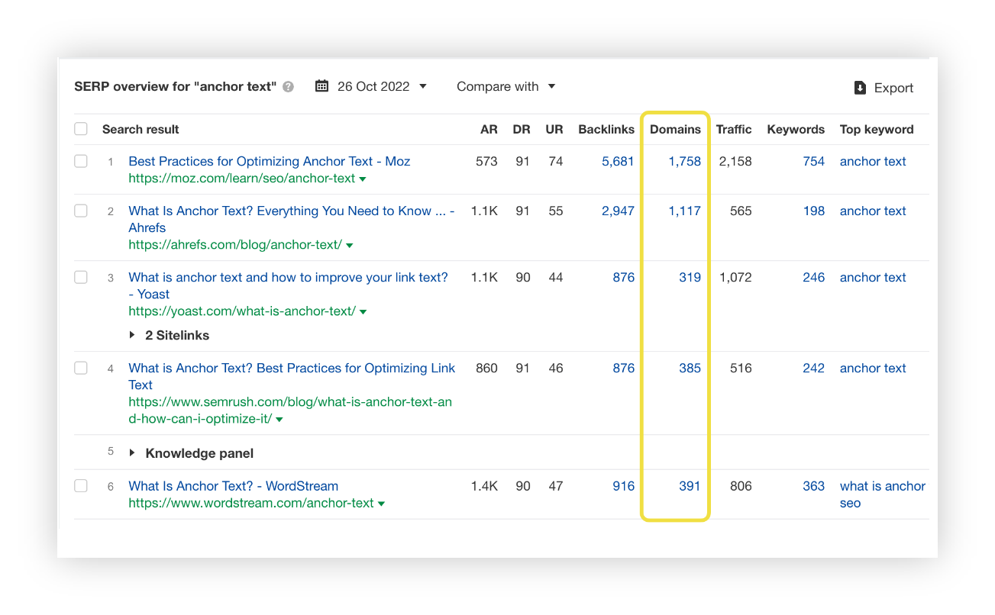This screenshot has width=995, height=615.
Task: Click the Search result column header
Action: (141, 129)
